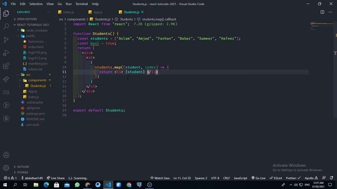This screenshot has height=189, width=337.
Task: Open the Search view in activity bar
Action: coord(6,26)
